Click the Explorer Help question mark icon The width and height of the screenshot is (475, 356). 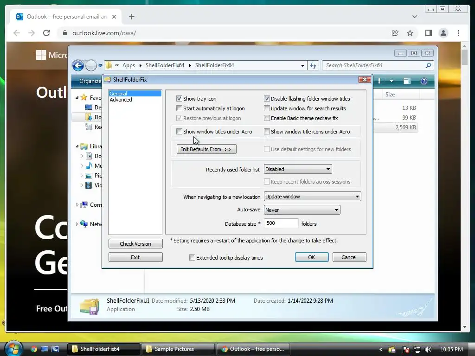(424, 81)
